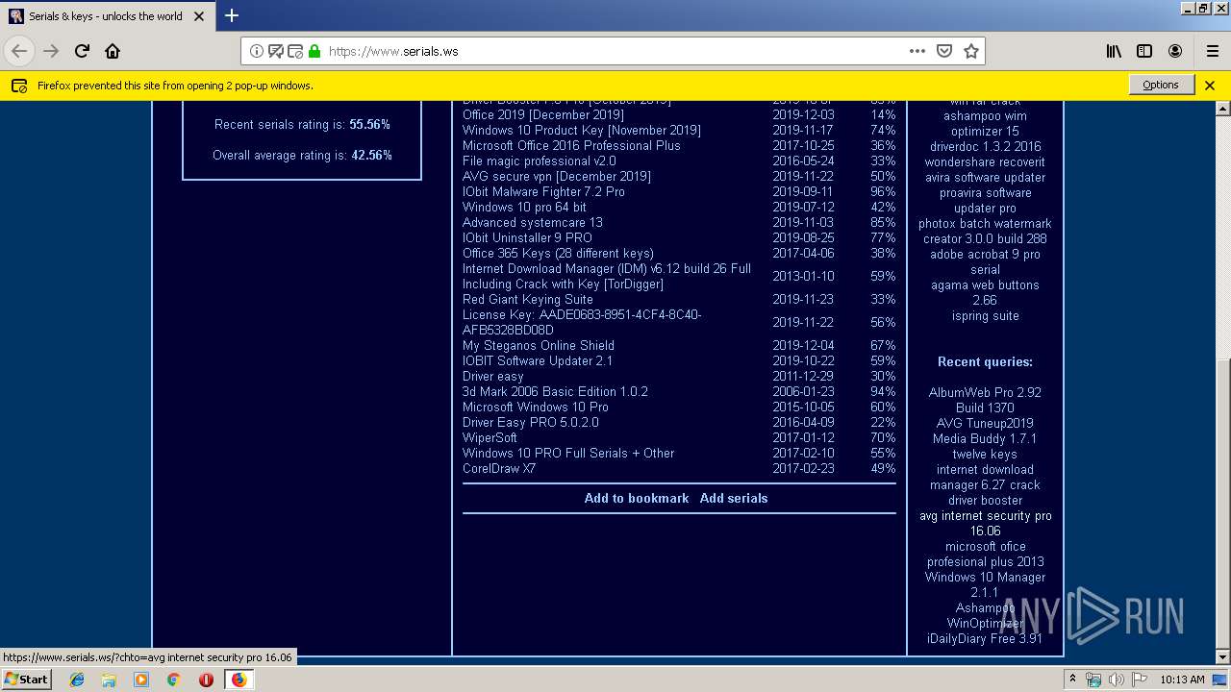Open avg internet security pro 16.06 query
The width and height of the screenshot is (1231, 692).
pyautogui.click(x=985, y=523)
